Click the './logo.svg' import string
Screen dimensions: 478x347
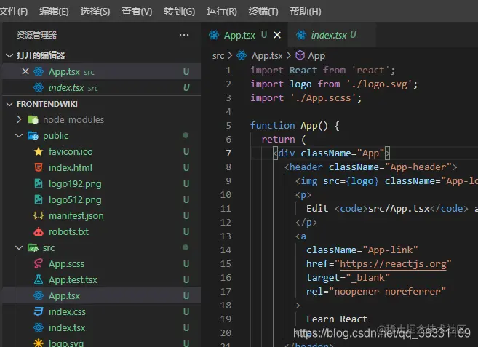379,84
